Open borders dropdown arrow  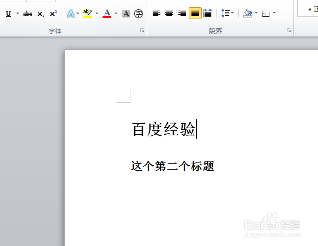274,13
